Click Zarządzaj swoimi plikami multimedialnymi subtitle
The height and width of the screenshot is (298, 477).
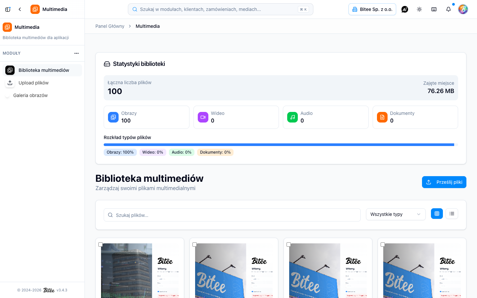tap(145, 188)
